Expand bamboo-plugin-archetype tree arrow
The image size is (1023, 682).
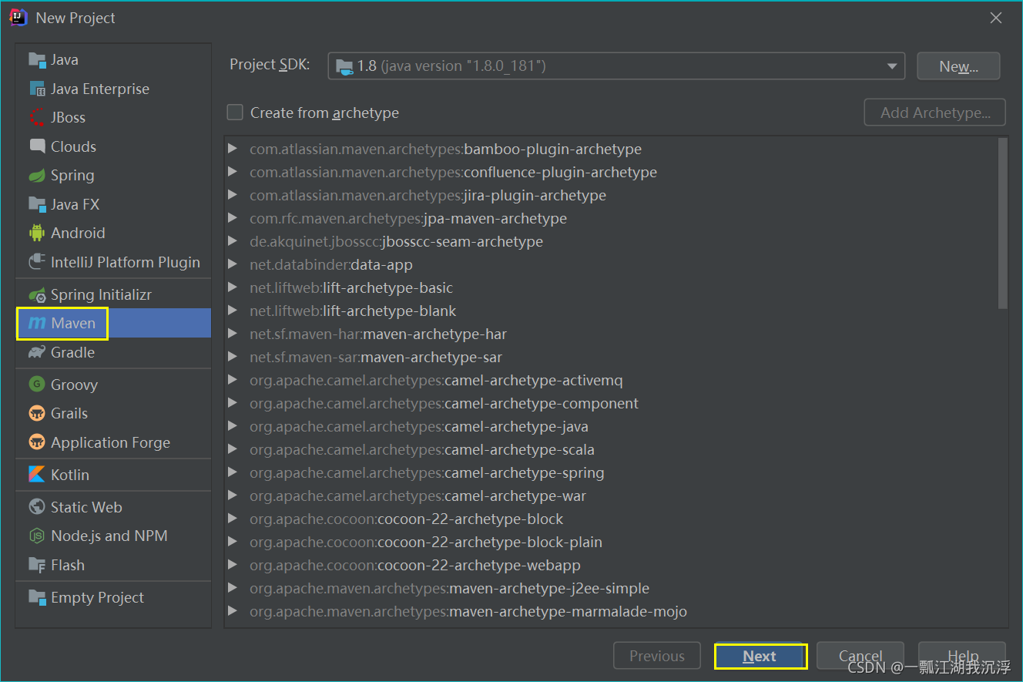click(233, 149)
